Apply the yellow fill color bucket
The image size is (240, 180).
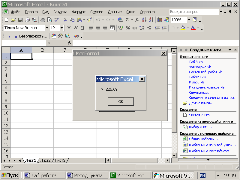(x=183, y=28)
